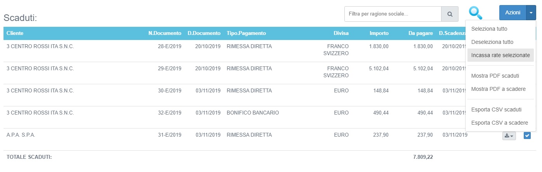Focus the 'Filtra per ragione sociale' field
This screenshot has height=172, width=542.
tap(393, 14)
